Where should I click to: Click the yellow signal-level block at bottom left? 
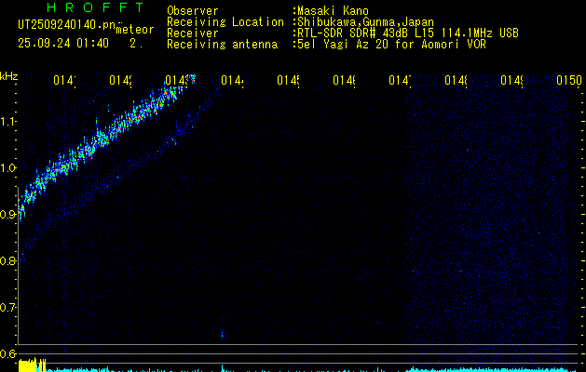tap(32, 365)
